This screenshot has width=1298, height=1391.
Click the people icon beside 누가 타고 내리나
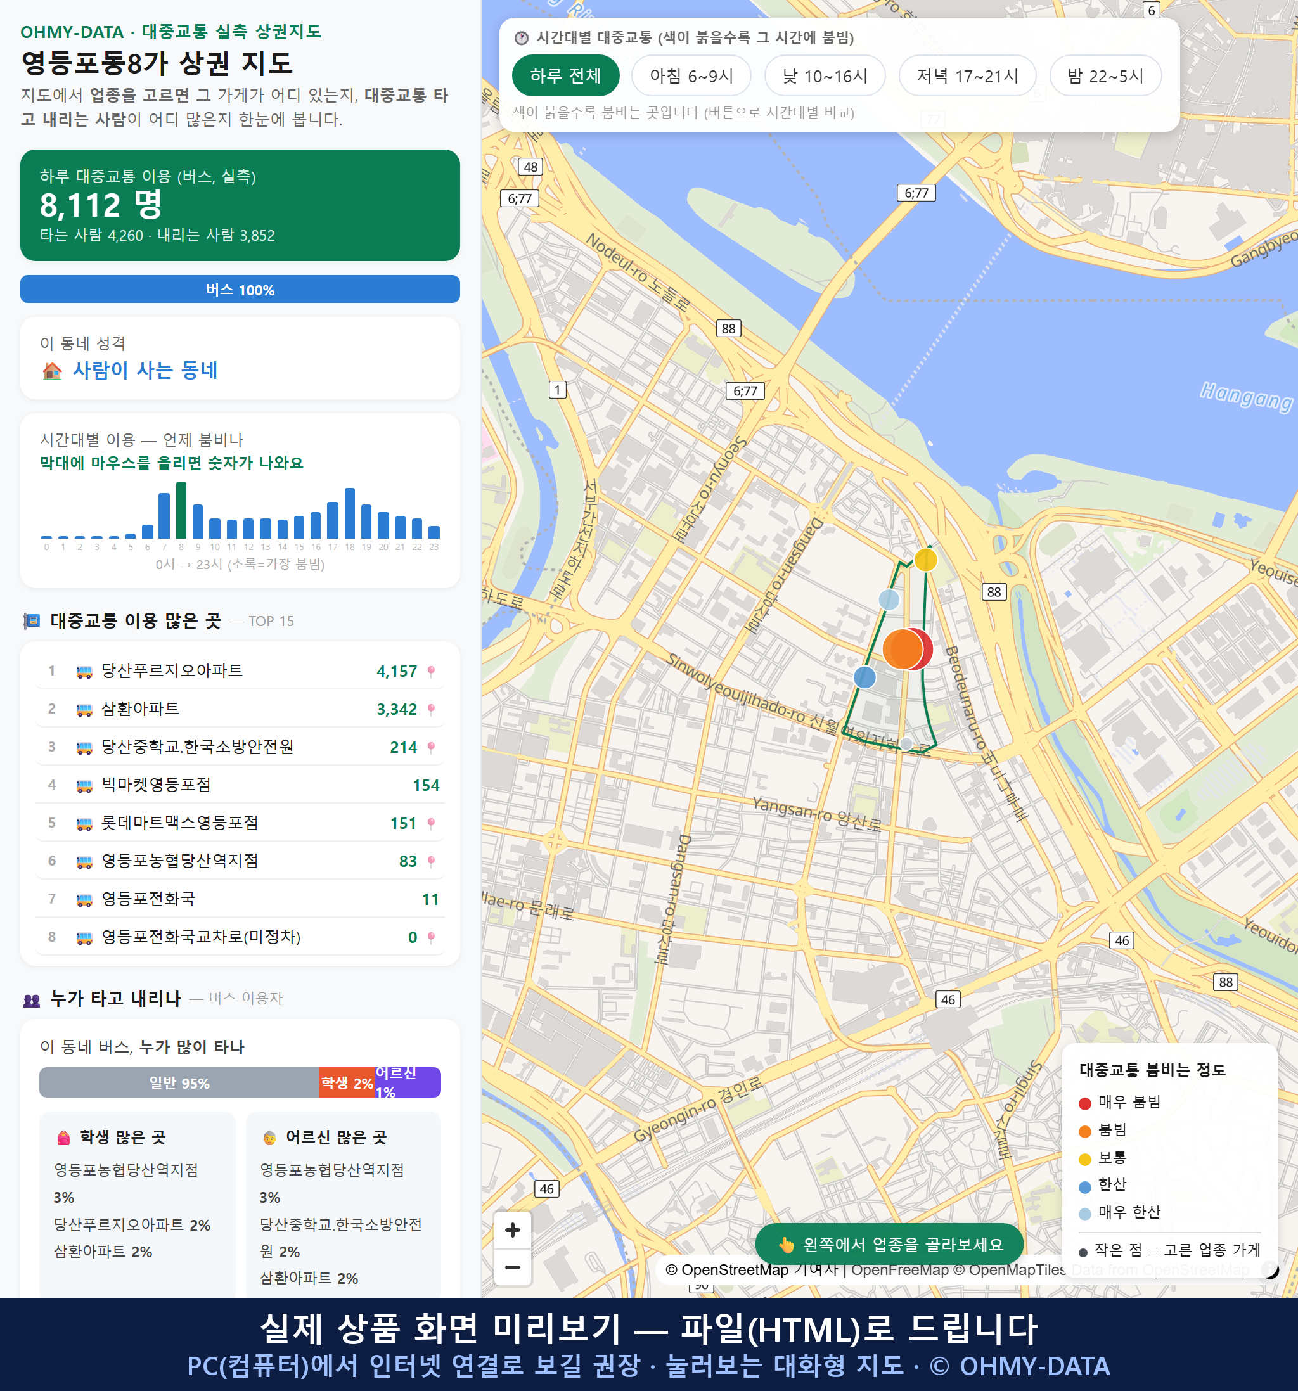point(32,1000)
